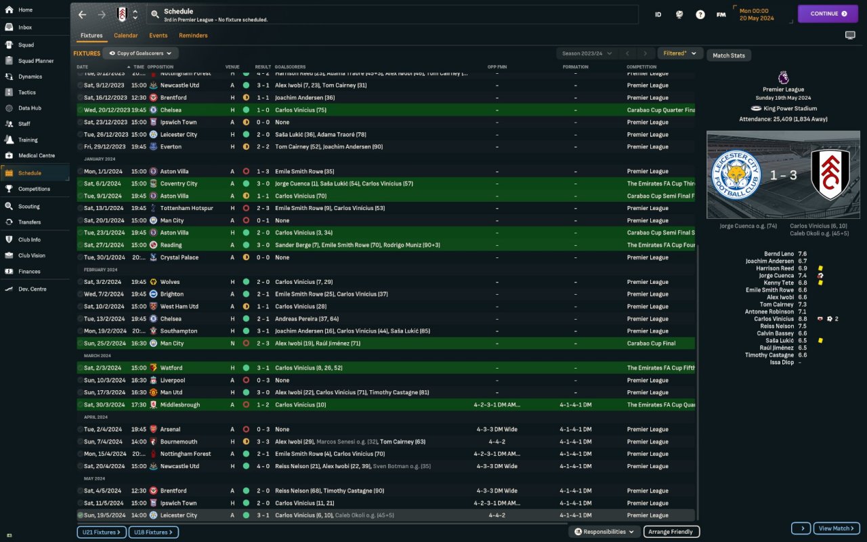The image size is (867, 542).
Task: Open the Club Info shield icon
Action: 9,240
